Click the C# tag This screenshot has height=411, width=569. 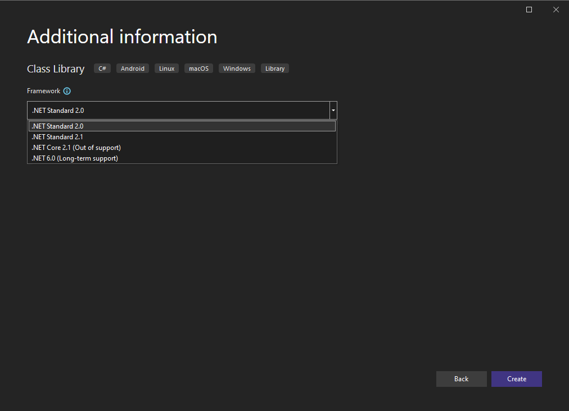102,68
